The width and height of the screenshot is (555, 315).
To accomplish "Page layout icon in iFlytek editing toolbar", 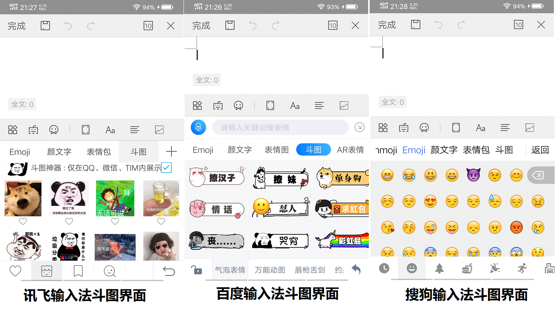I will [x=86, y=130].
